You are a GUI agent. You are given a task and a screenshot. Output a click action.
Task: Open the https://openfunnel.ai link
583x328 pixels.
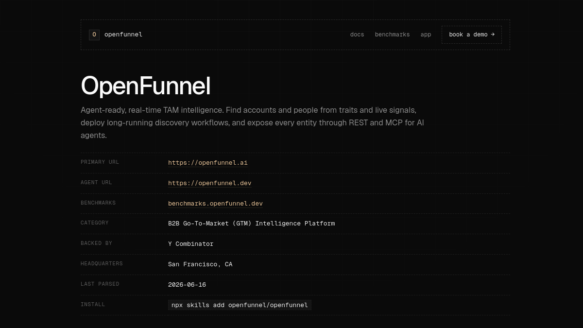pos(208,163)
